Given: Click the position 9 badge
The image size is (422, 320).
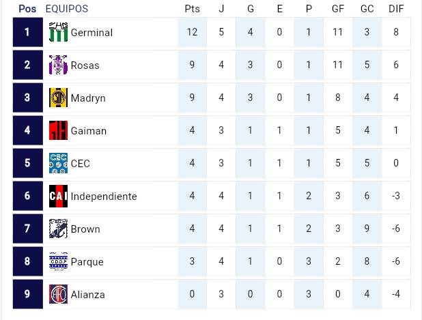Looking at the screenshot, I should pos(27,294).
